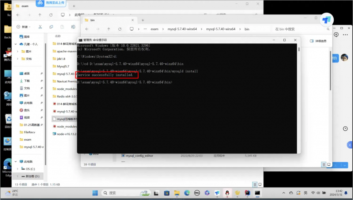Open Microsoft Edge from the taskbar

click(x=187, y=193)
